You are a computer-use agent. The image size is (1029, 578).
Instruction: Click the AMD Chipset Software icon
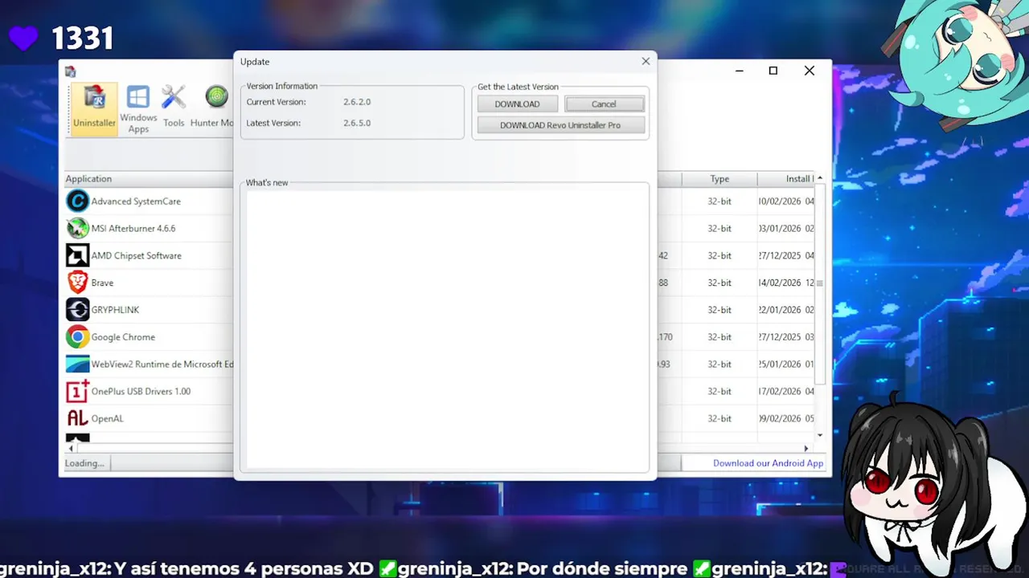tap(77, 255)
